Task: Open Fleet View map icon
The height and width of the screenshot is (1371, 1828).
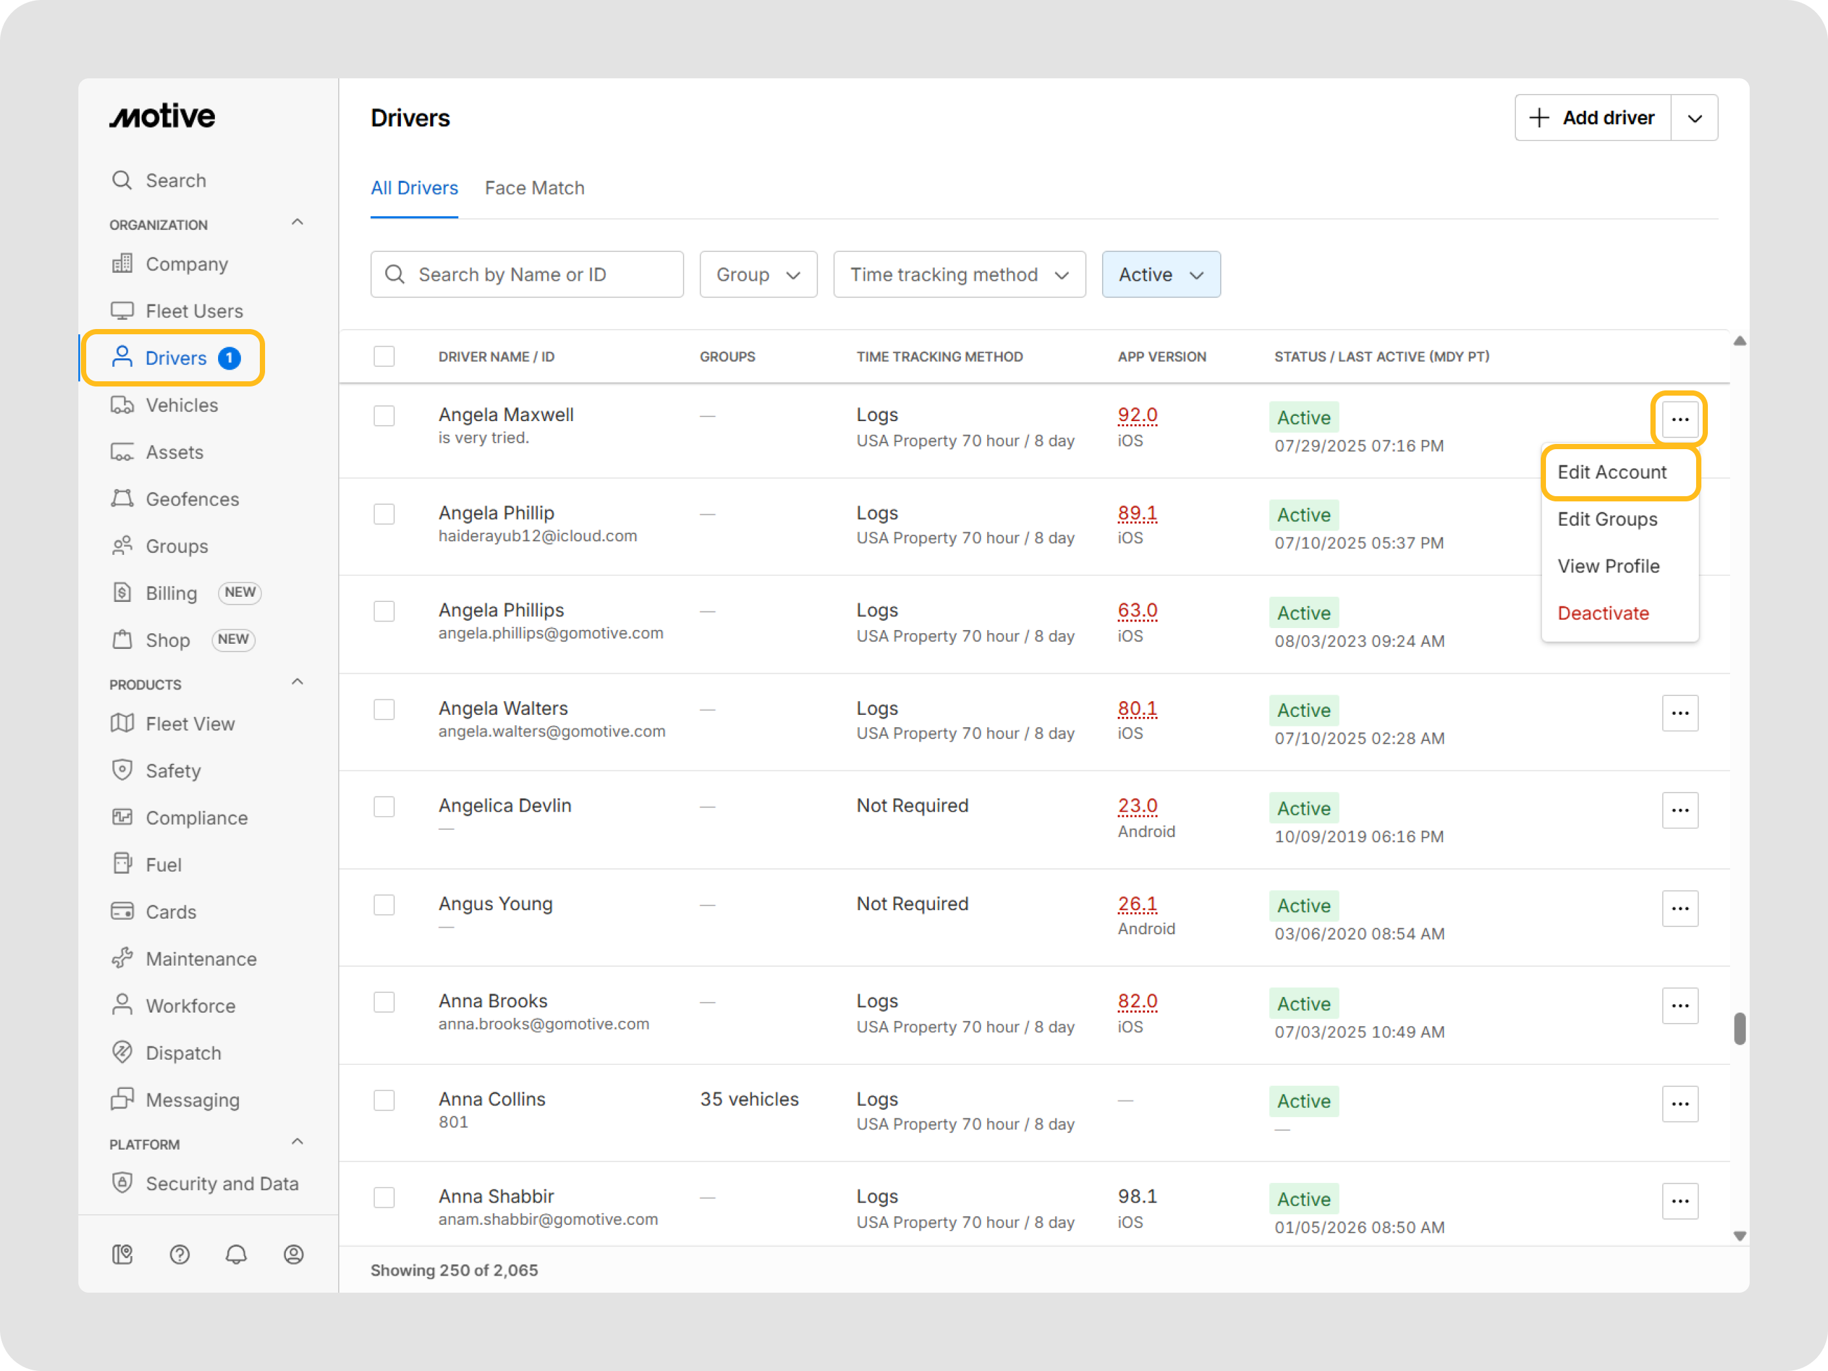Action: 122,724
